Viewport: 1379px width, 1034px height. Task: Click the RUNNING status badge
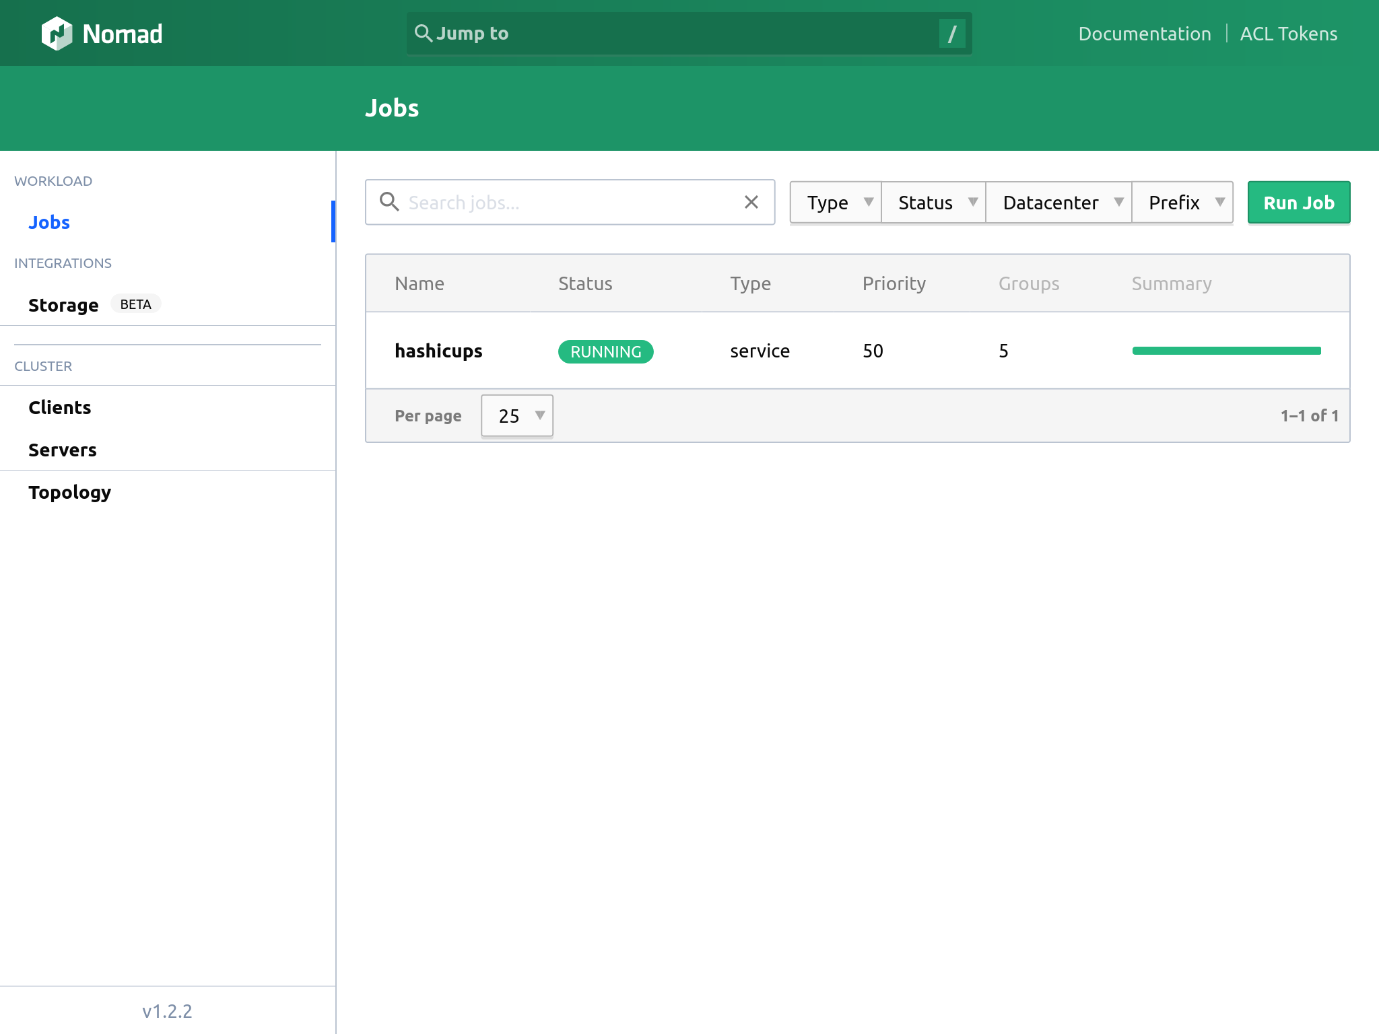[x=606, y=351]
